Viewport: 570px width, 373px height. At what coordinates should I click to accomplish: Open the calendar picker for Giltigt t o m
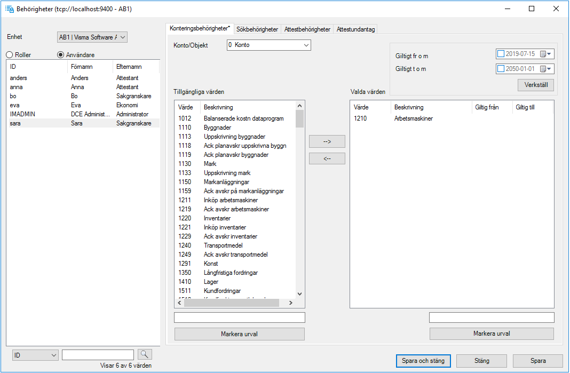click(545, 68)
